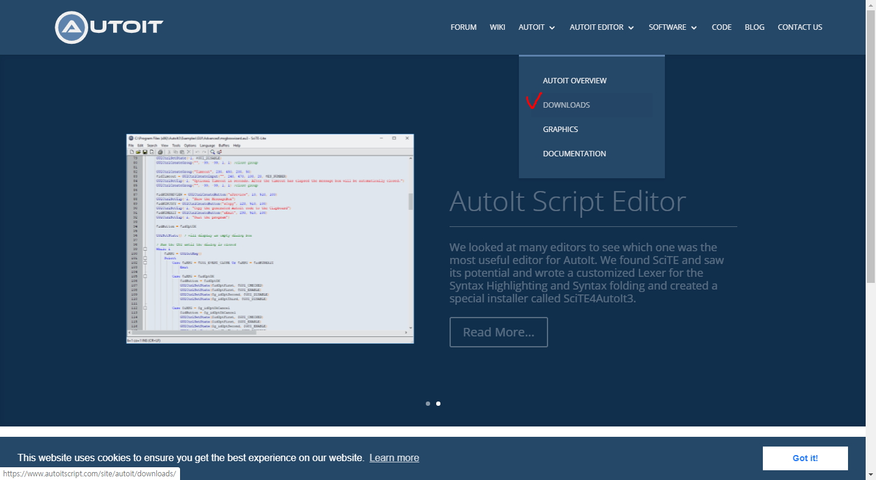Click the scrollbar up arrow
Viewport: 876px width, 480px height.
tap(871, 5)
